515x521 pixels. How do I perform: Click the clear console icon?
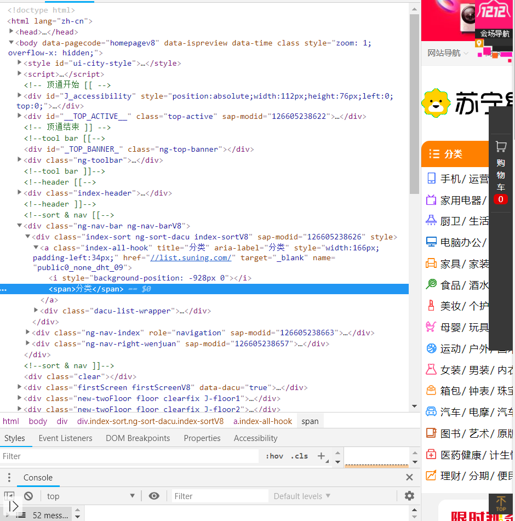28,496
